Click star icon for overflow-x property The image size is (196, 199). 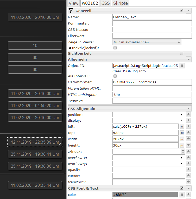point(188,158)
